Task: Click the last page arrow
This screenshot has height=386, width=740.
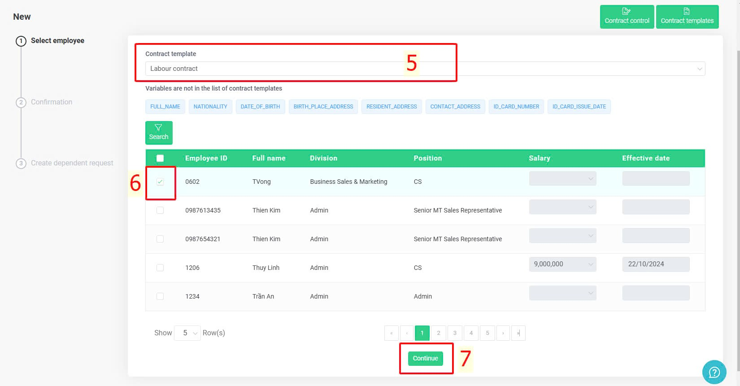Action: click(x=518, y=333)
